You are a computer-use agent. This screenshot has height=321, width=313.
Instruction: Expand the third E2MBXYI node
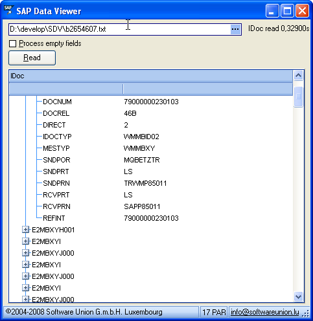[x=25, y=288]
